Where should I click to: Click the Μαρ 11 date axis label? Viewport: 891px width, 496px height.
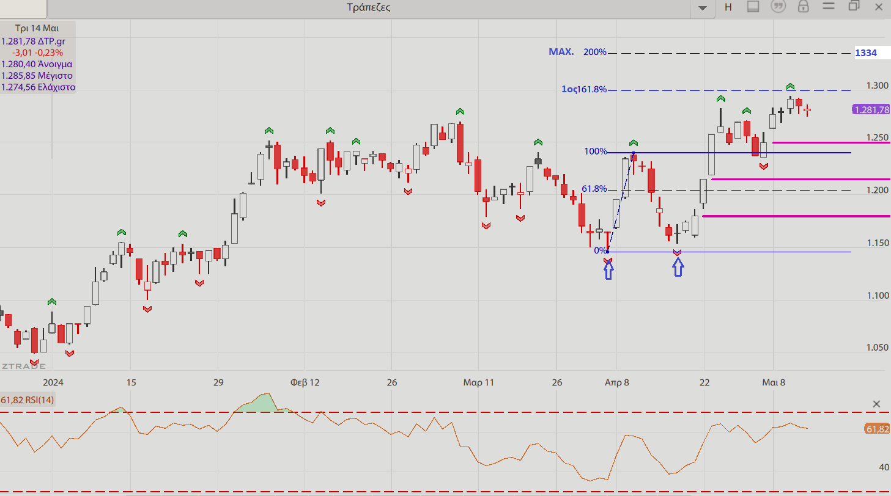click(479, 383)
